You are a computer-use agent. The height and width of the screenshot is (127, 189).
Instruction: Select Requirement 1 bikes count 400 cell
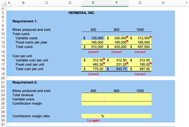point(93,30)
